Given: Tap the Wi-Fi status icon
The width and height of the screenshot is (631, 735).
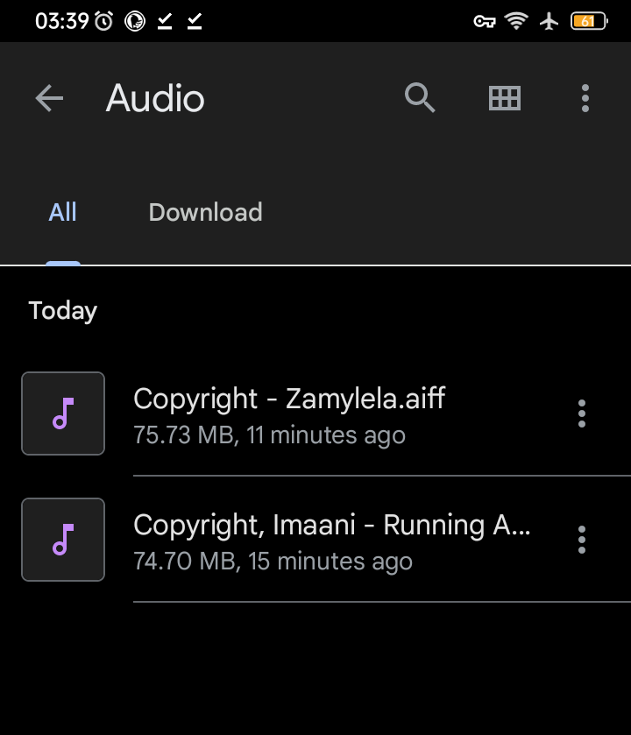Looking at the screenshot, I should click(517, 21).
